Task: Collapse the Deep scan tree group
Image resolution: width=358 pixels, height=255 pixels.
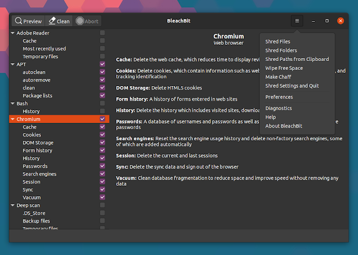Action: 12,205
